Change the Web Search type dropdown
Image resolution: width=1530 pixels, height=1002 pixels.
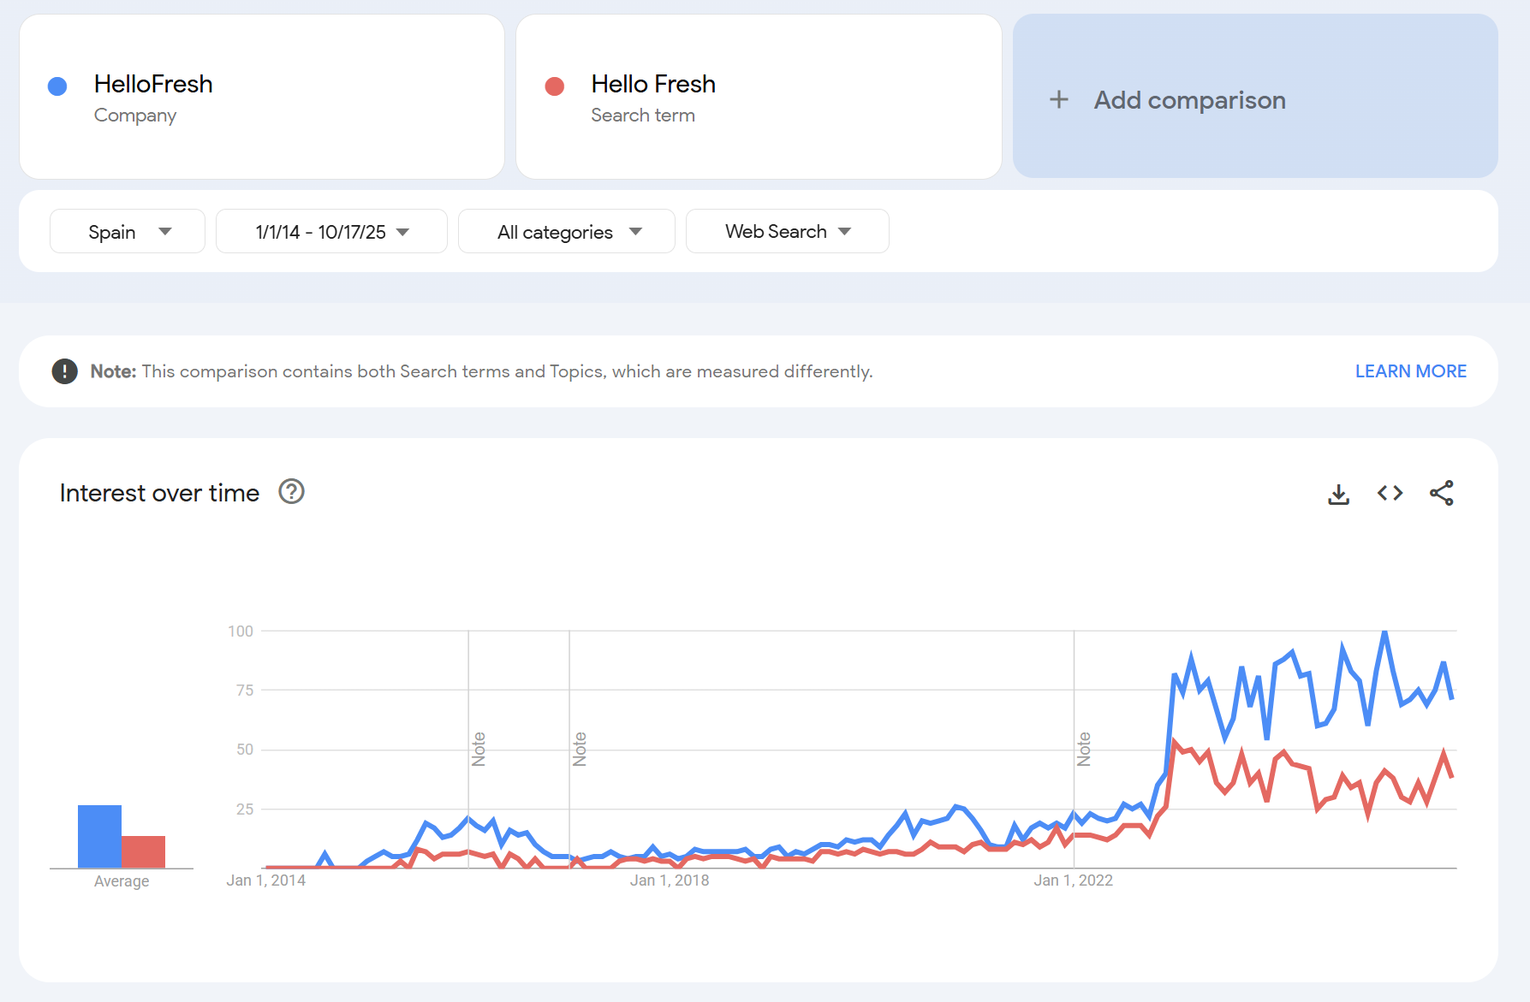787,232
